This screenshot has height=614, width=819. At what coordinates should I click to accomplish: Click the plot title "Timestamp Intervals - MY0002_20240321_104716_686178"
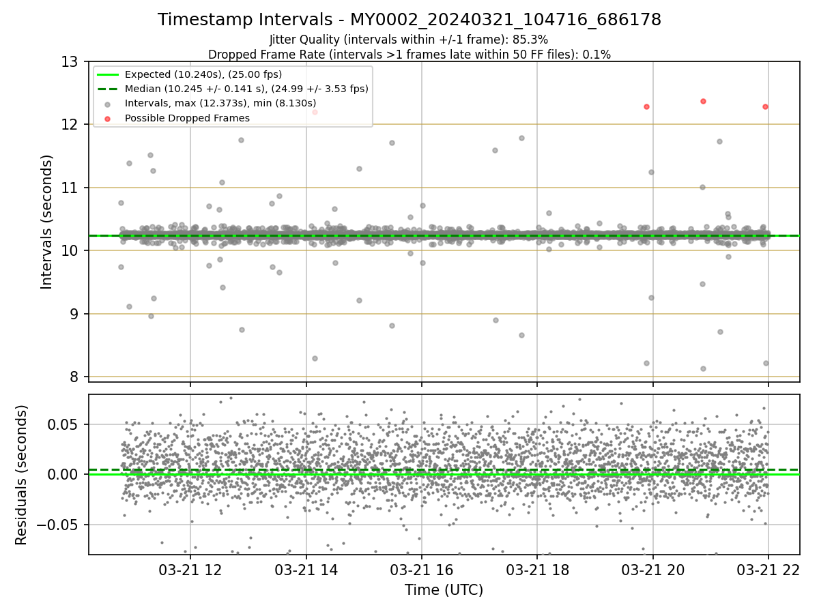(409, 20)
